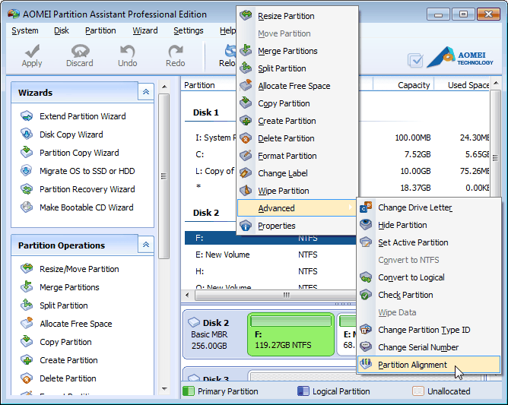Image resolution: width=508 pixels, height=405 pixels.
Task: Click the Resize Partition icon in context menu
Action: [246, 15]
